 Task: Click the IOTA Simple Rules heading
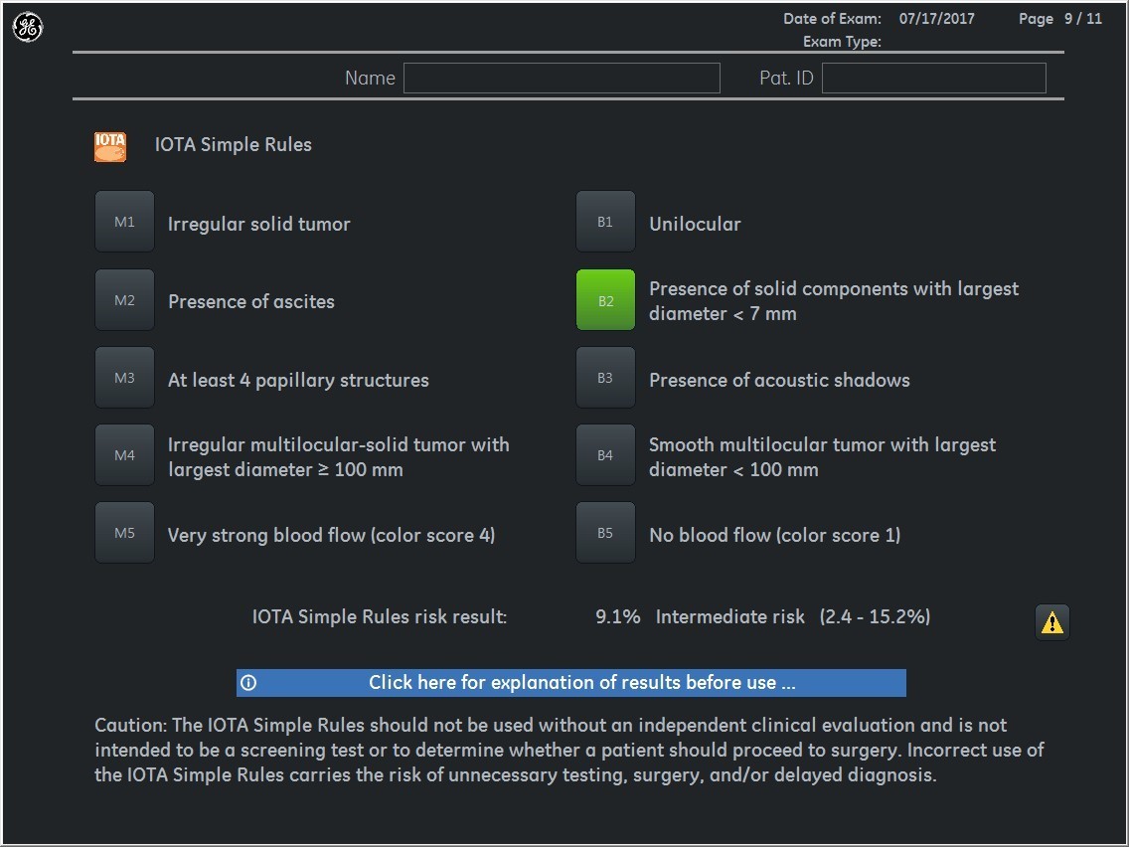pyautogui.click(x=234, y=145)
